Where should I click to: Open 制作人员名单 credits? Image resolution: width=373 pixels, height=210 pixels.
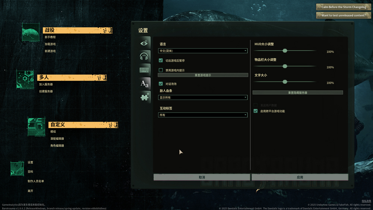36,181
